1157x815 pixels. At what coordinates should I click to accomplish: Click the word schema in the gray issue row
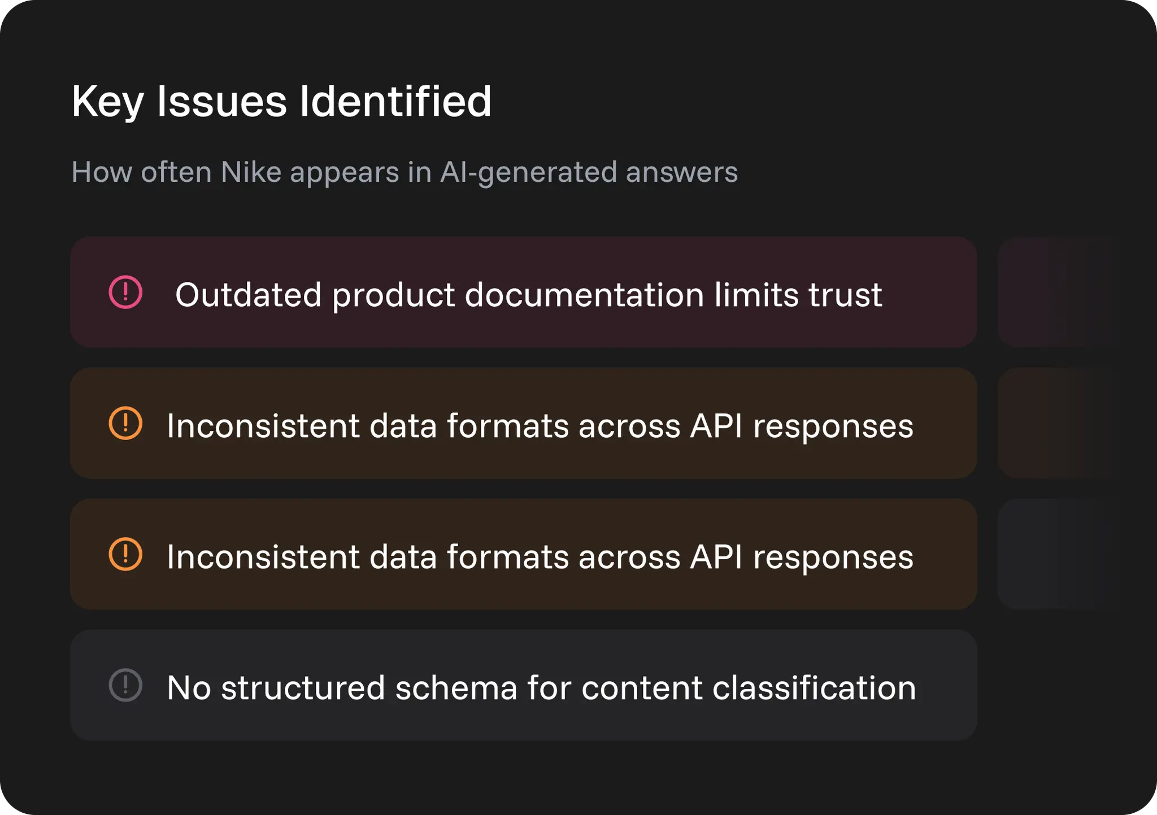456,687
